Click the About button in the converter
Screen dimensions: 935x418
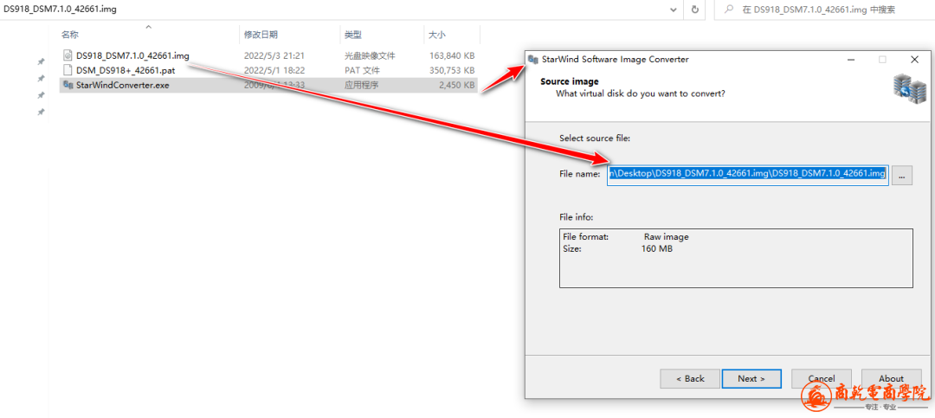point(892,379)
